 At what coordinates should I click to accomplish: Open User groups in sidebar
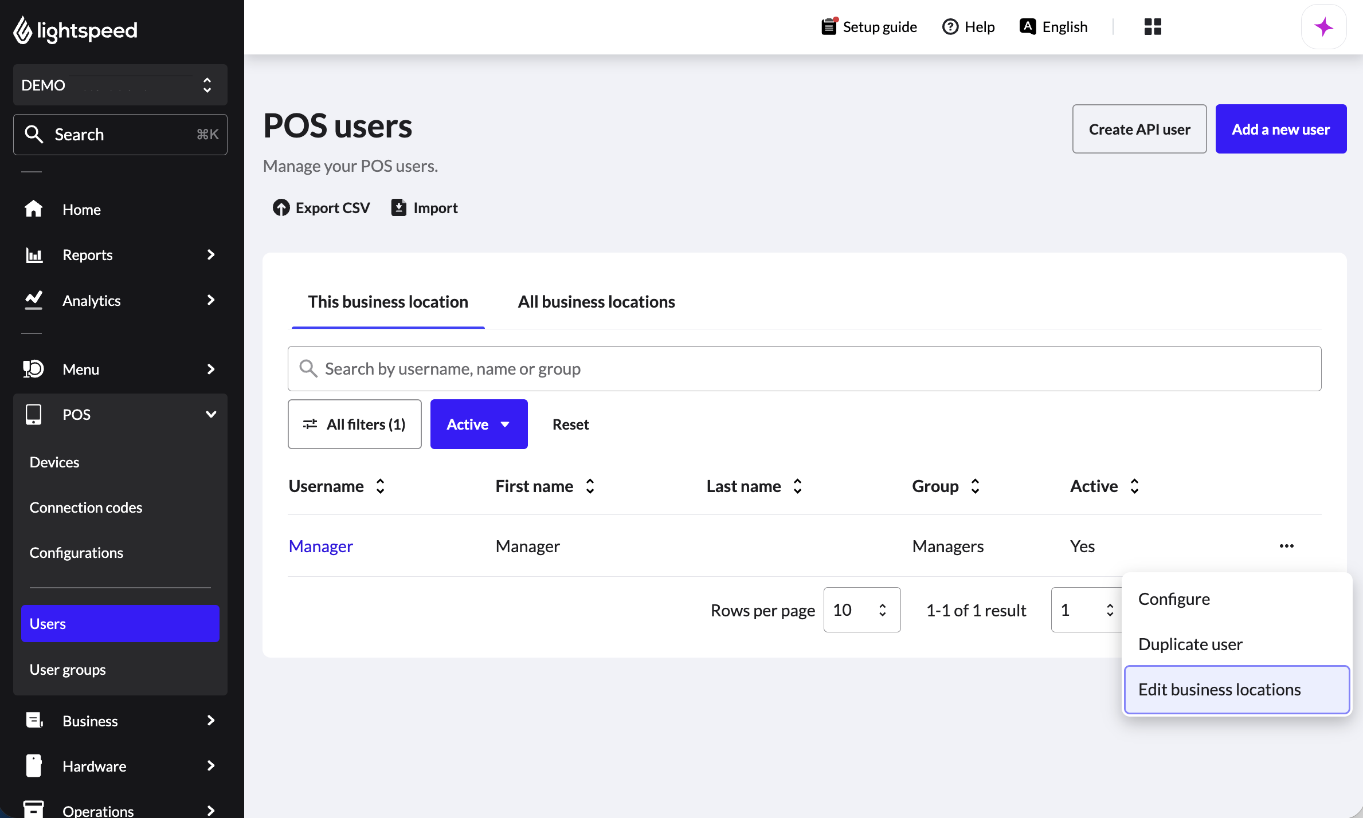120,669
